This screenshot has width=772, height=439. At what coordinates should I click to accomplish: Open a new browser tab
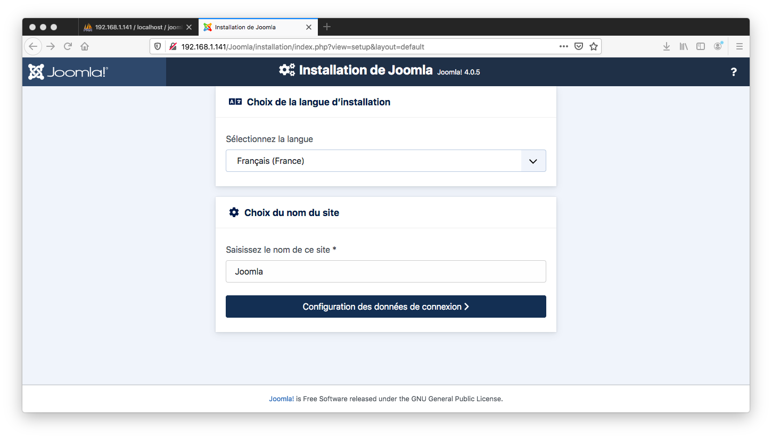(x=327, y=27)
